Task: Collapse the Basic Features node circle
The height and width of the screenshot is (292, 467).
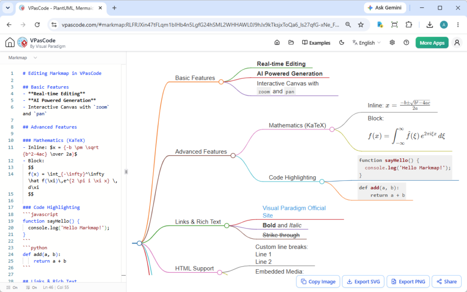Action: [221, 82]
